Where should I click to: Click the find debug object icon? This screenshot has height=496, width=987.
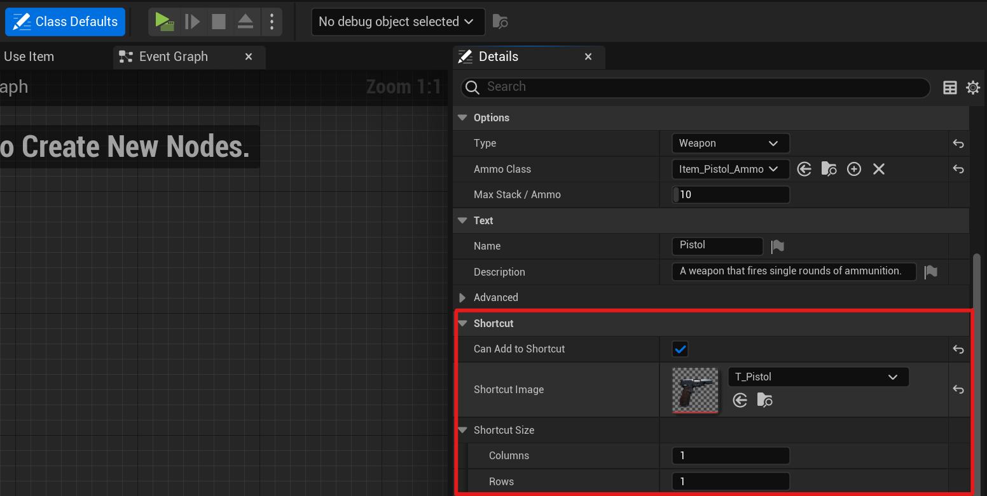point(500,22)
